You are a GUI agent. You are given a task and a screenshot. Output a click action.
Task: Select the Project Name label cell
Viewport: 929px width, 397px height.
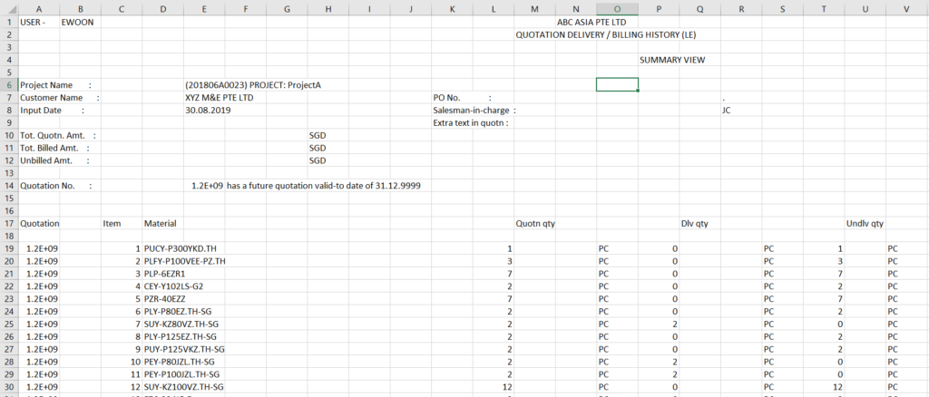[56, 85]
